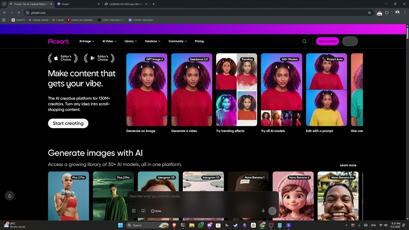
Task: Open the Chrome three-dot menu
Action: coord(405,13)
